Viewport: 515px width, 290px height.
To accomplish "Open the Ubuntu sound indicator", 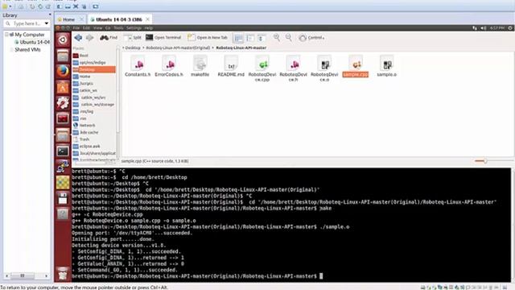I will [483, 28].
